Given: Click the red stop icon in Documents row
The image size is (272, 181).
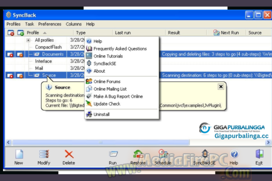Looking at the screenshot, I should tap(10, 54).
